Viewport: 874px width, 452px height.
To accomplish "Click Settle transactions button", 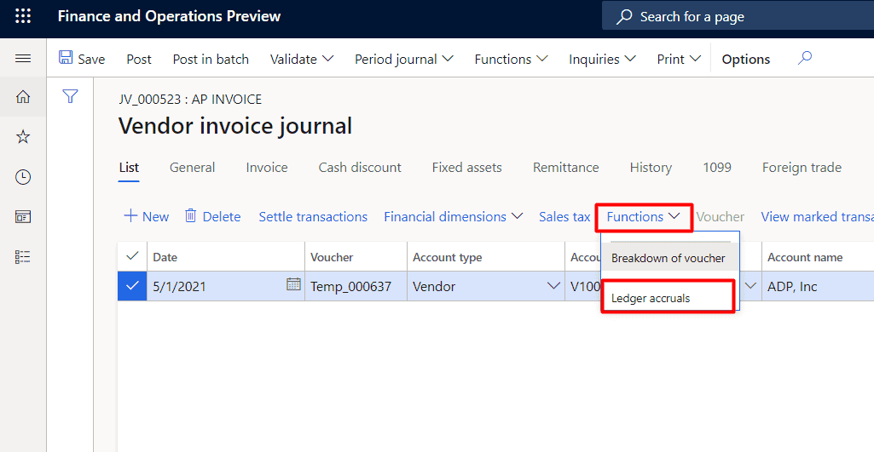I will 313,217.
